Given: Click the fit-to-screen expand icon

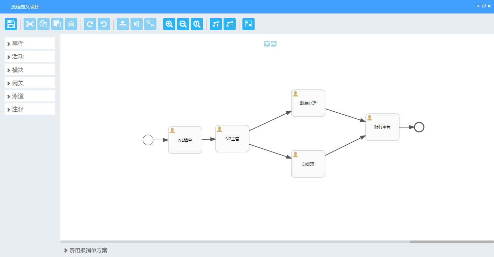Looking at the screenshot, I should coord(249,24).
